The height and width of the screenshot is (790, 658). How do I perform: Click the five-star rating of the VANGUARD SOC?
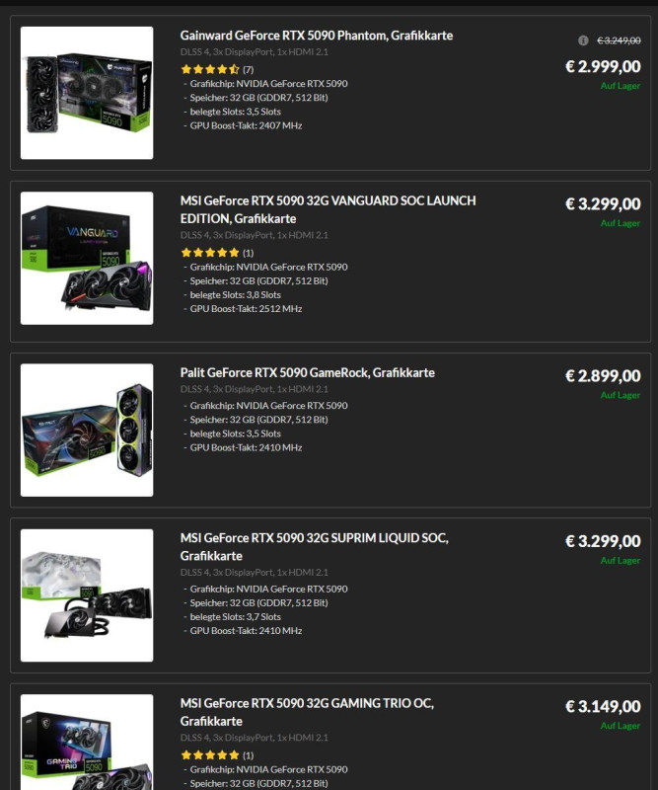[x=210, y=253]
